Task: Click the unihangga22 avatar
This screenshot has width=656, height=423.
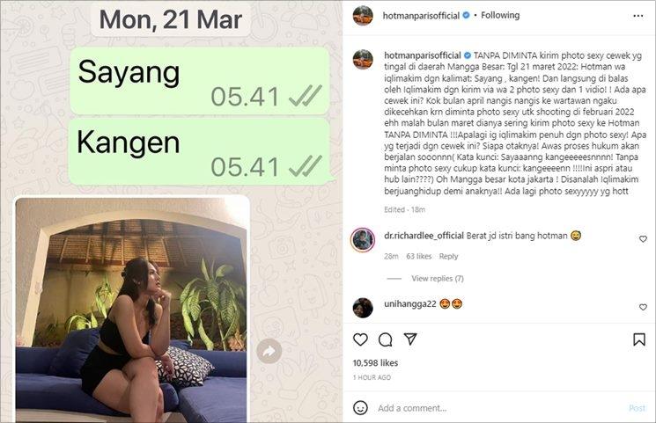Action: click(363, 308)
